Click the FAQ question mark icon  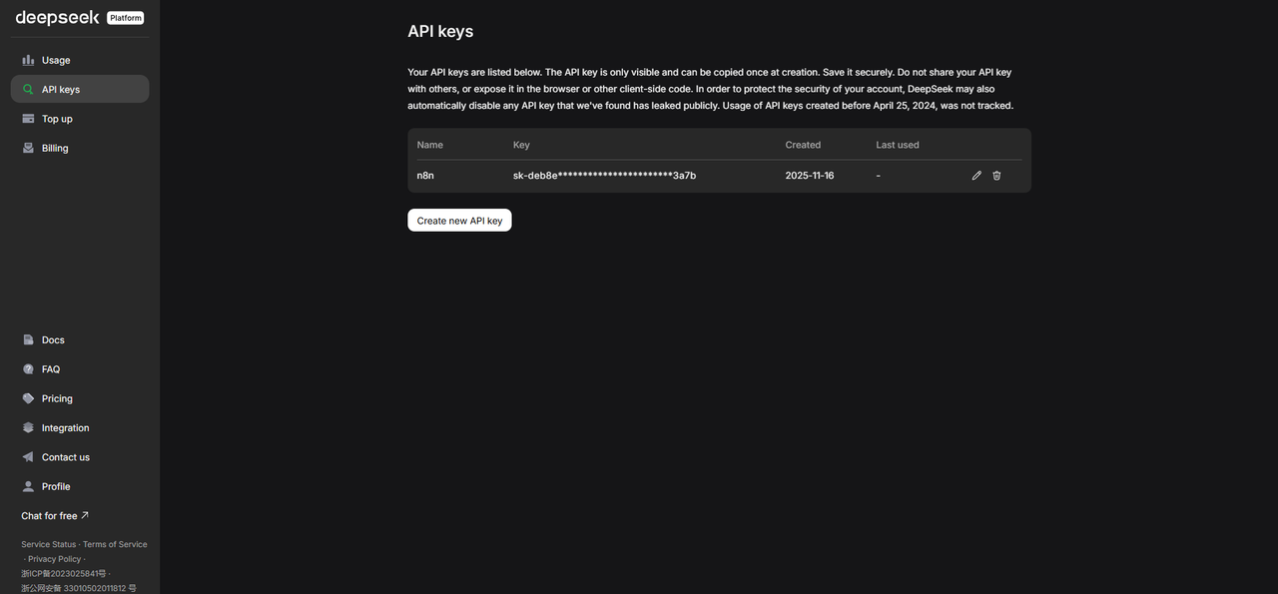(28, 369)
